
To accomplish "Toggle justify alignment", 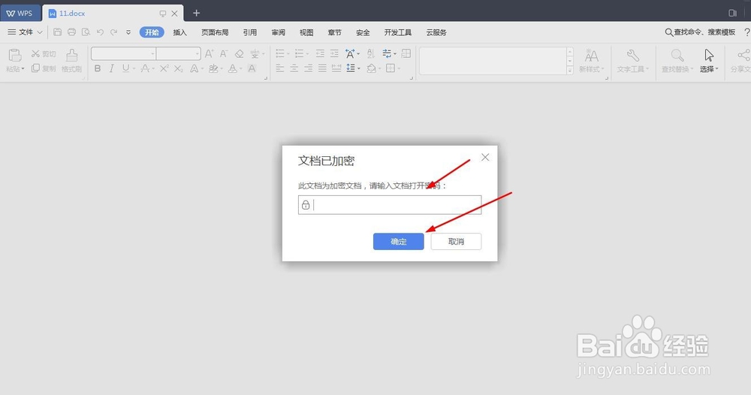I will 322,68.
